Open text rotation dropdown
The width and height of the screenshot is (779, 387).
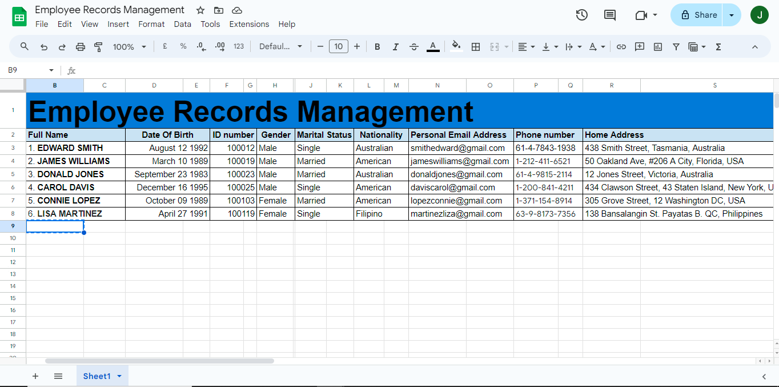596,47
